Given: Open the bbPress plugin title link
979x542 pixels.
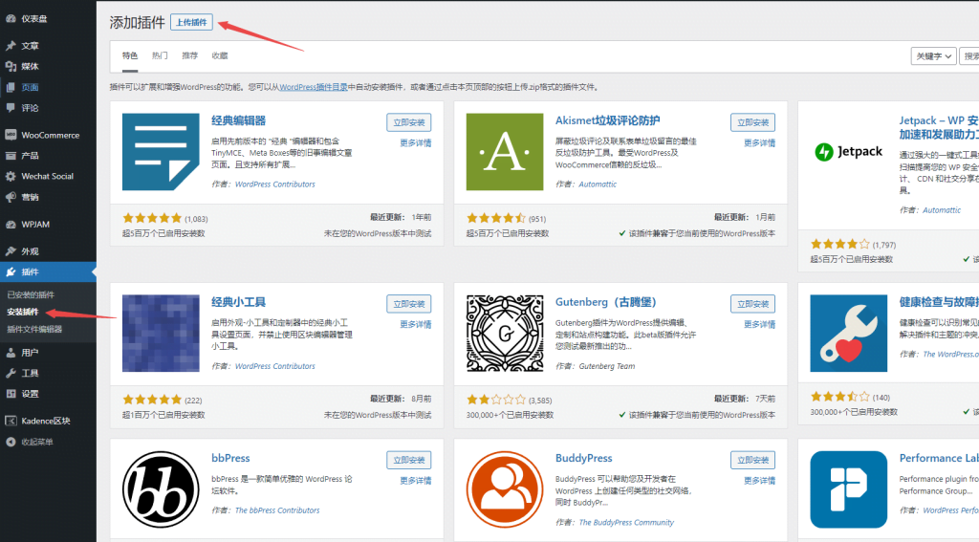Looking at the screenshot, I should coord(230,458).
